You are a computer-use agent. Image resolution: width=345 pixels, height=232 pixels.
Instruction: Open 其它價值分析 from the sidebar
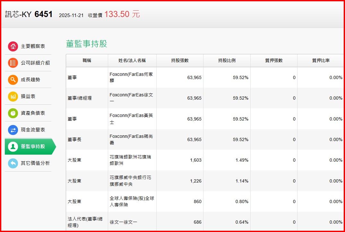(x=35, y=163)
